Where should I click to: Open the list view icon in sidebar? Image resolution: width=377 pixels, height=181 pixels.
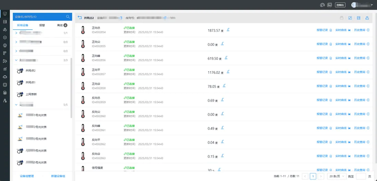point(5,22)
